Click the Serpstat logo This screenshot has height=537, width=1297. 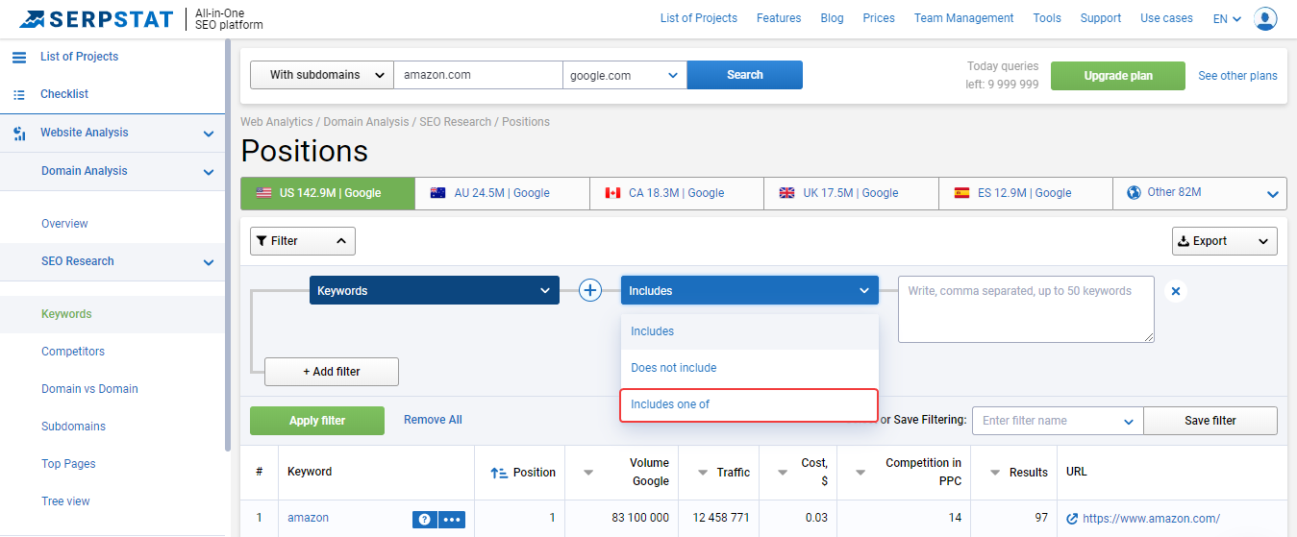coord(95,18)
